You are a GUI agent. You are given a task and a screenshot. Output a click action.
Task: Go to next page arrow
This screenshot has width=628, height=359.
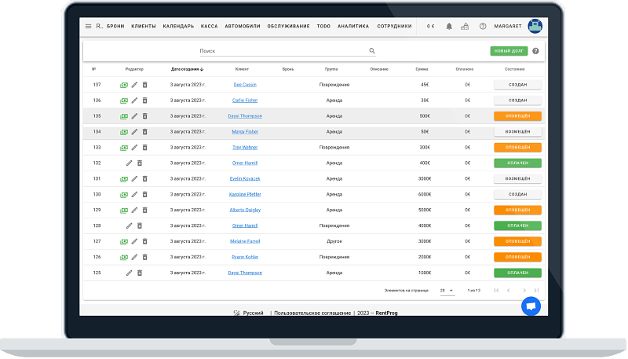tap(524, 291)
